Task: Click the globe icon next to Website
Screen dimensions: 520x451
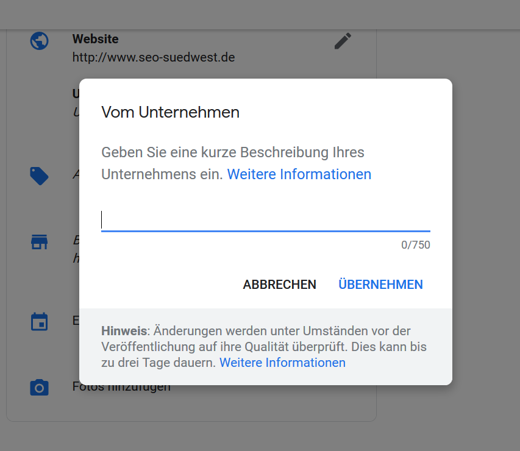Action: click(38, 40)
